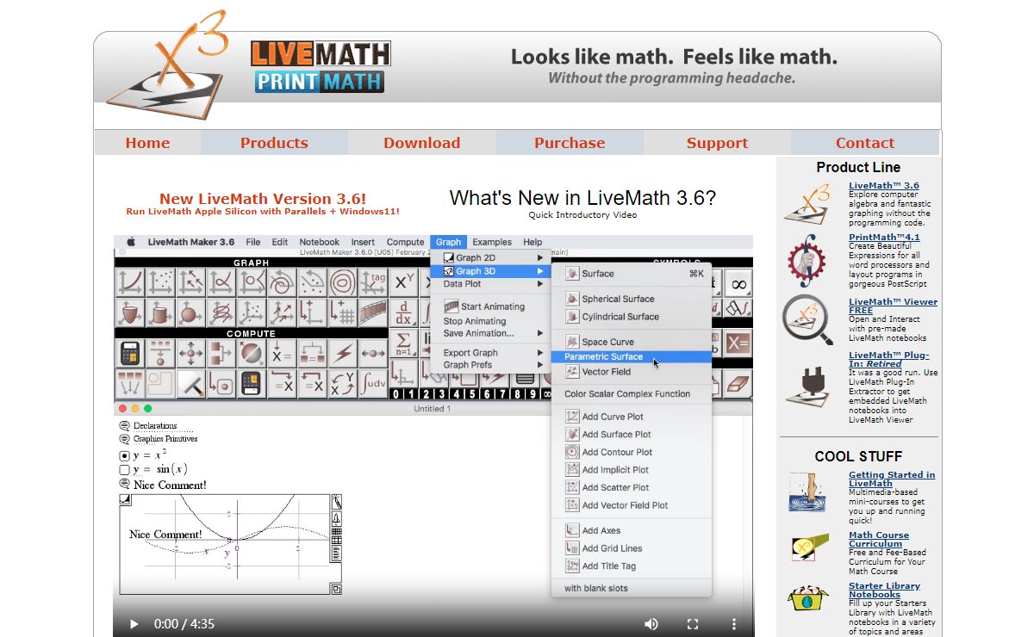Click the 3D sphere graph icon
Viewport: 1034px width, 637px height.
[190, 312]
